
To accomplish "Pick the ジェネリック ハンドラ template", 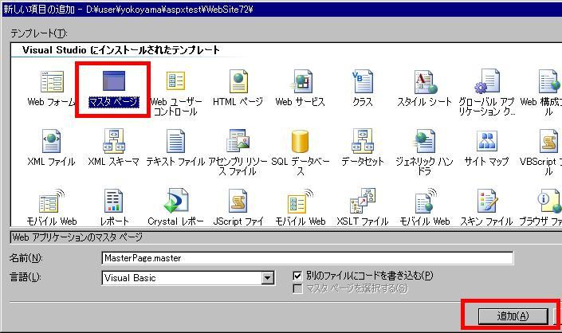I will click(x=424, y=153).
